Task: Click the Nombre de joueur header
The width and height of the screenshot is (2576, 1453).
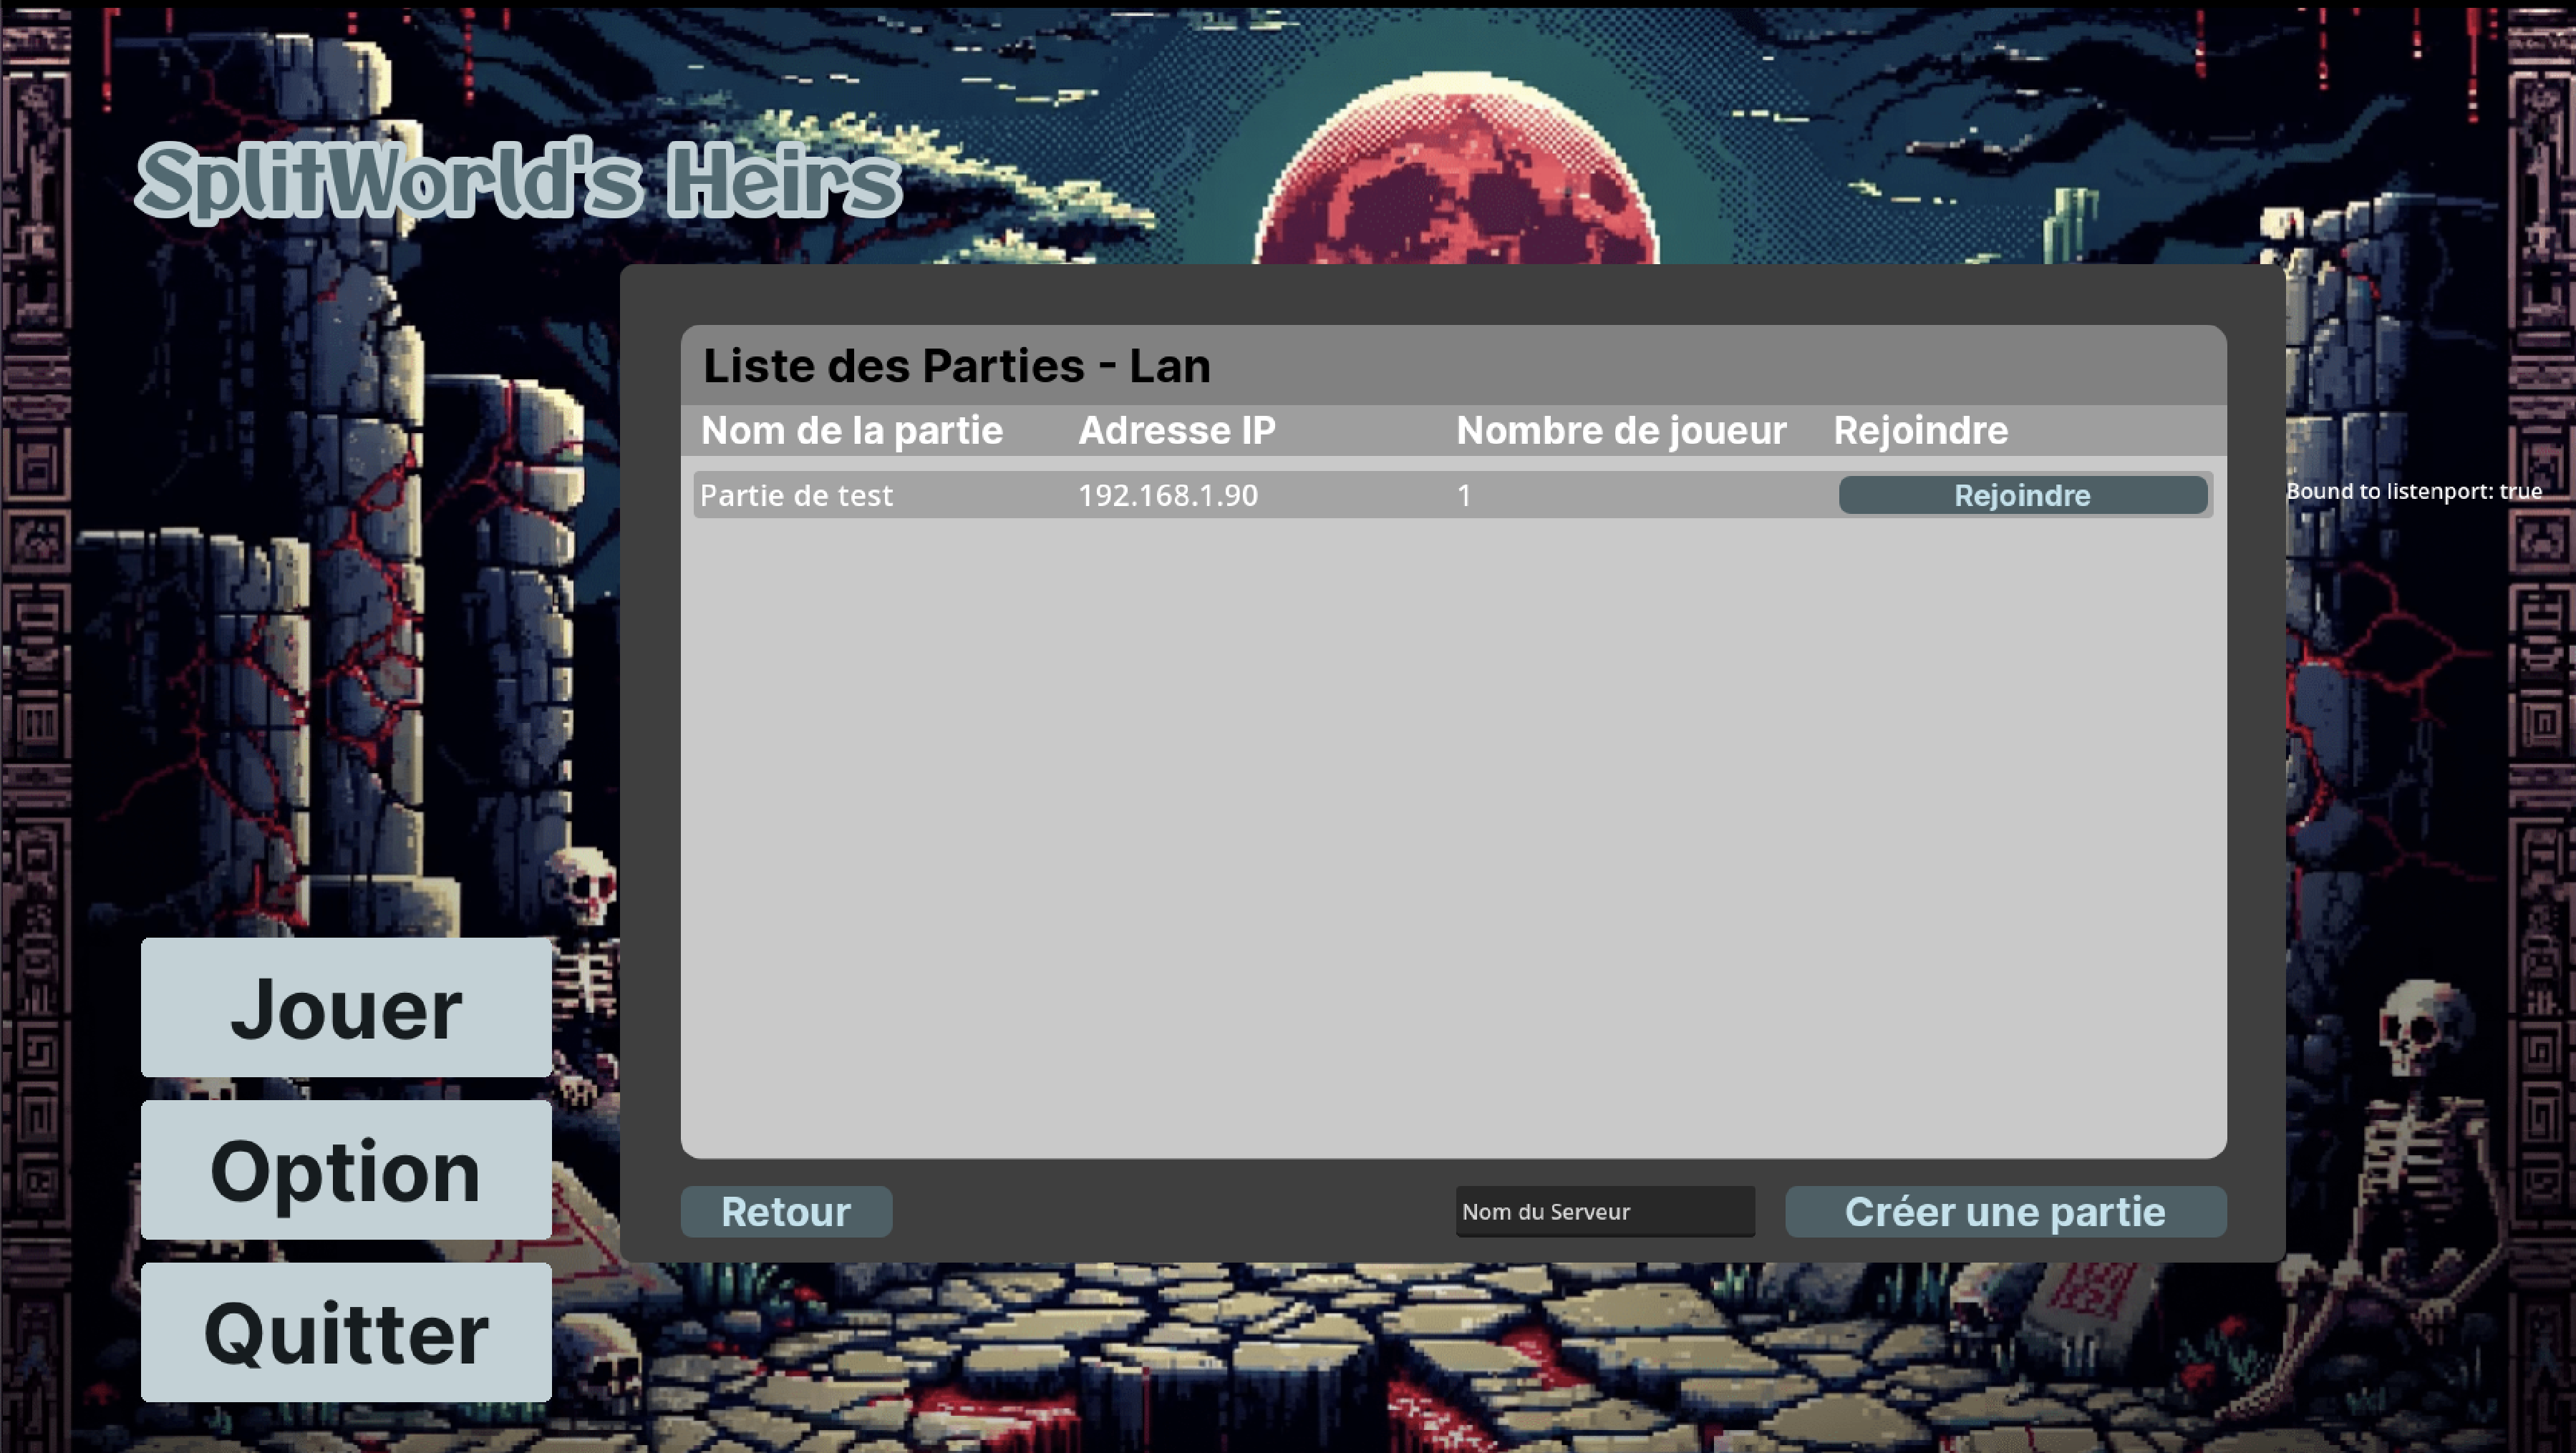Action: (1620, 430)
